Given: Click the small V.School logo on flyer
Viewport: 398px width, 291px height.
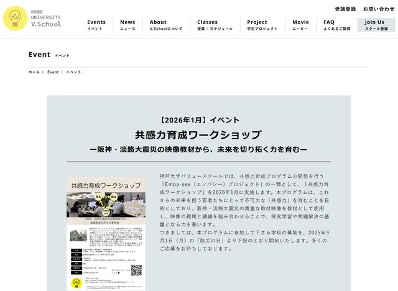Looking at the screenshot, I should click(76, 283).
